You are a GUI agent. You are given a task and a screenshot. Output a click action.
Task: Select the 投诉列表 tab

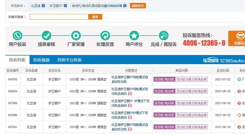(x=17, y=60)
